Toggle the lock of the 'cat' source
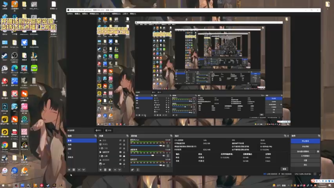 click(124, 164)
